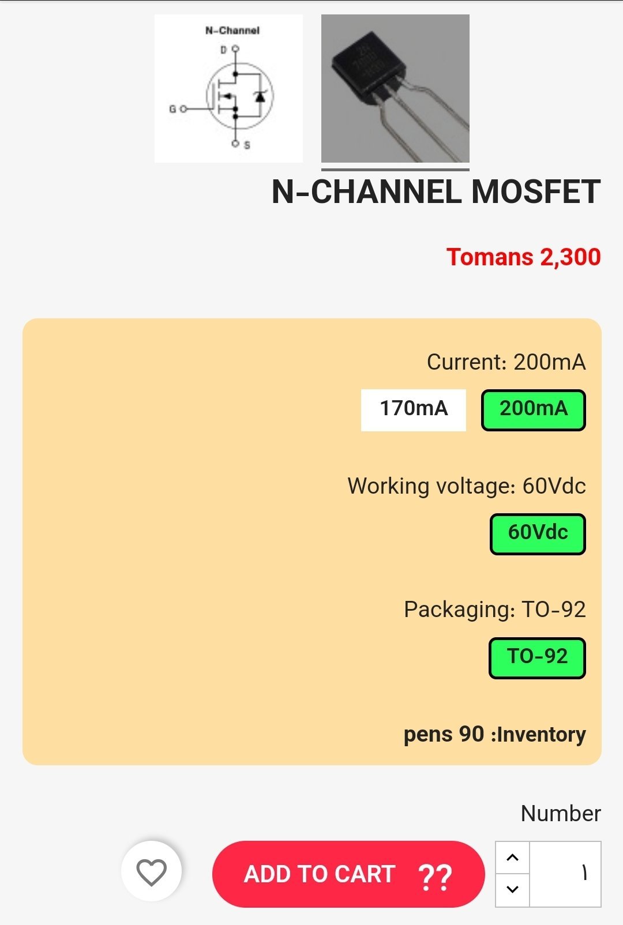The image size is (623, 925).
Task: Click the active thumbnail underline indicator
Action: 395,170
